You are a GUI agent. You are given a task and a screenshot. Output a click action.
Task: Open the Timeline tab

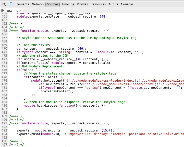(x=68, y=4)
